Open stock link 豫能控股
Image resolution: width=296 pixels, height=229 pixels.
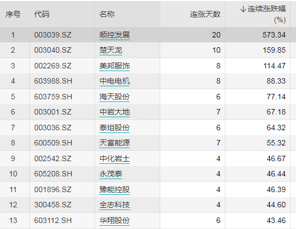(x=115, y=189)
